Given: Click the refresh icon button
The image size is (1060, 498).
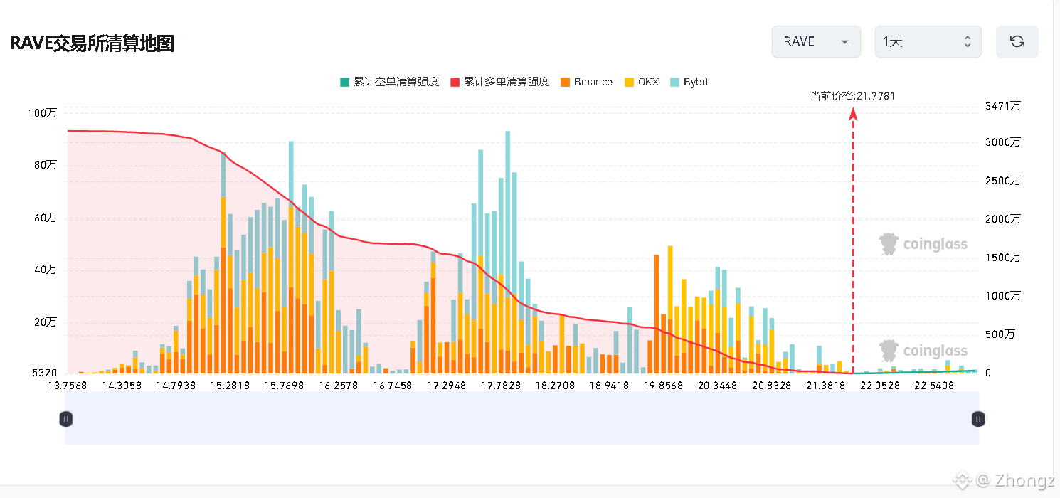Looking at the screenshot, I should tap(1017, 41).
